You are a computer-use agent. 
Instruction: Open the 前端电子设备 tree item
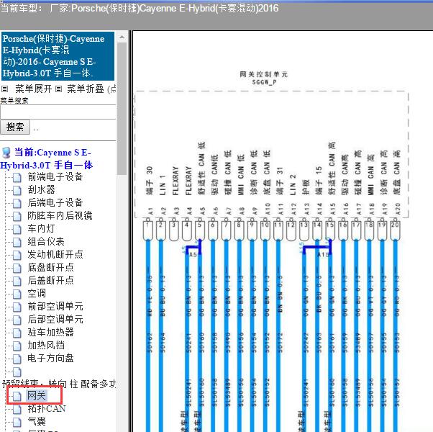point(55,176)
